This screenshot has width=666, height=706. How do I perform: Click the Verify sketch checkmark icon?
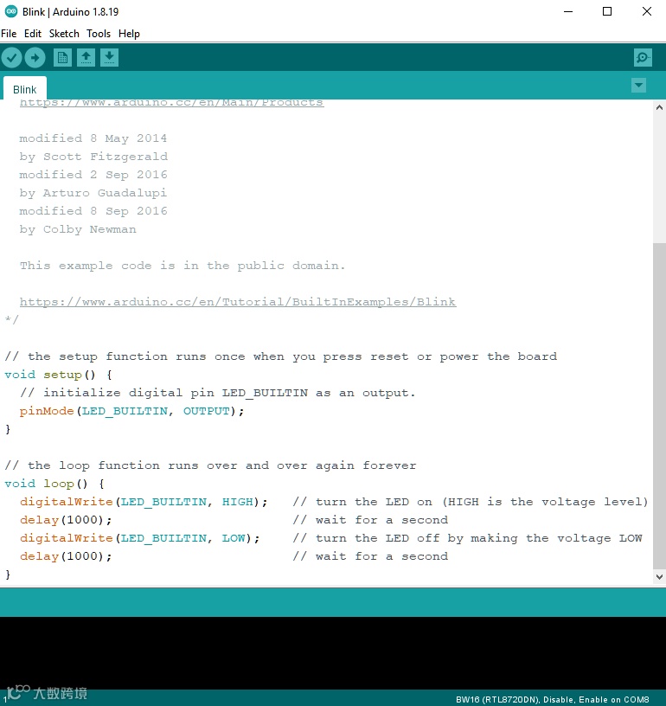12,58
